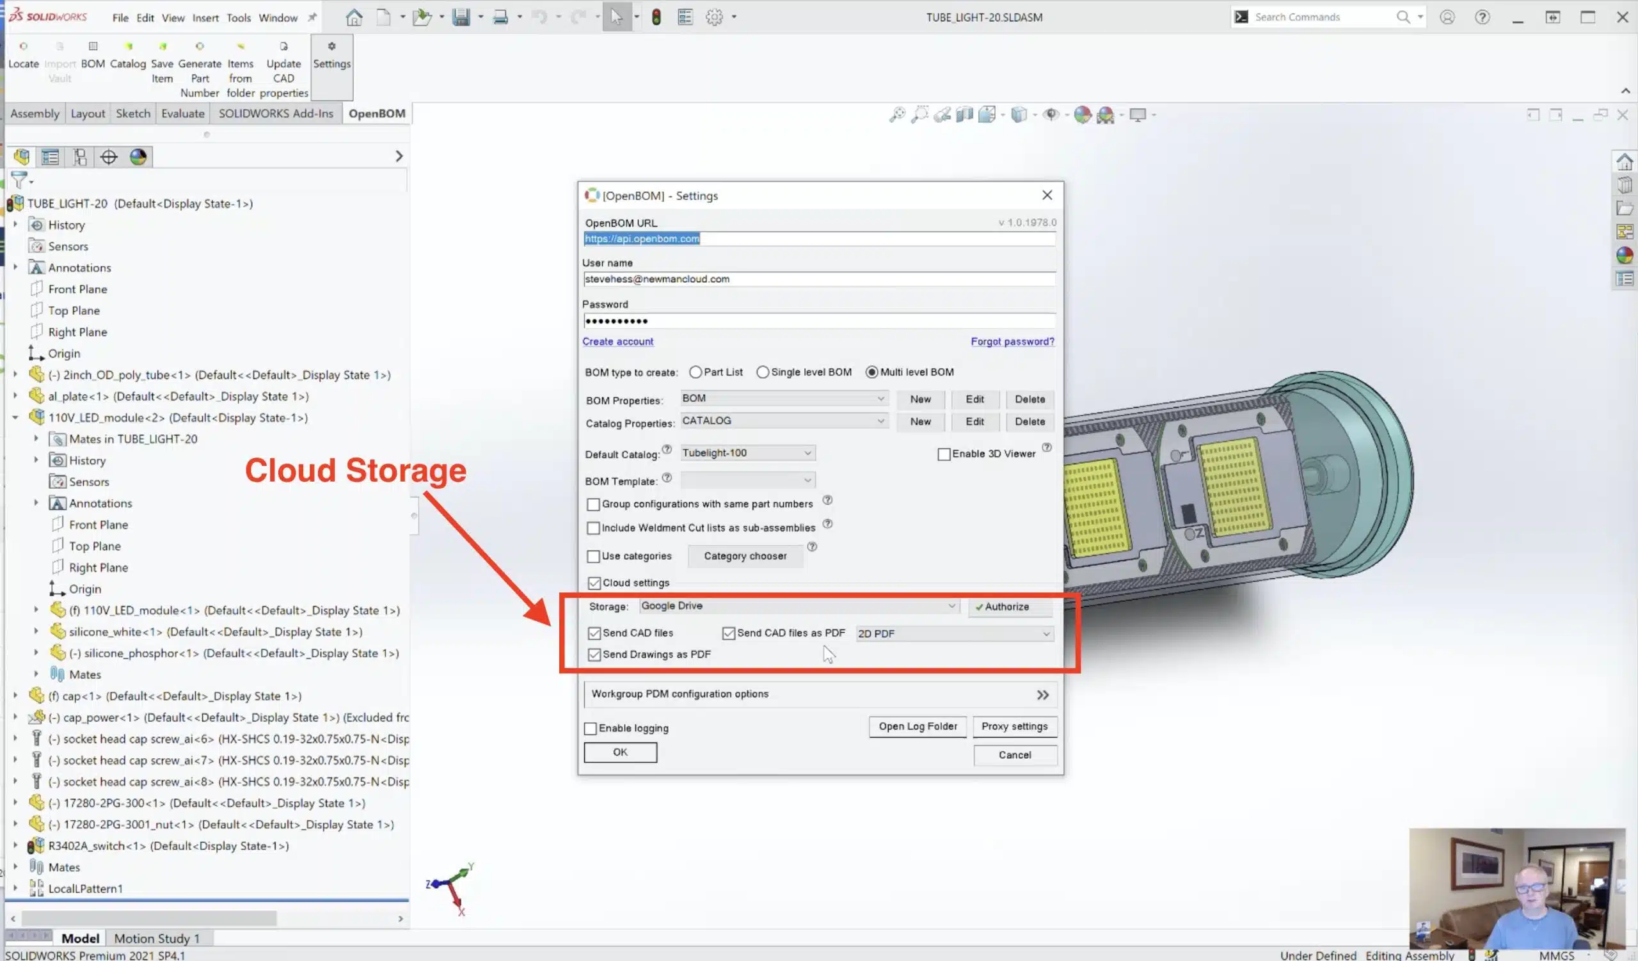
Task: Select Multi level BOM radio button
Action: point(871,372)
